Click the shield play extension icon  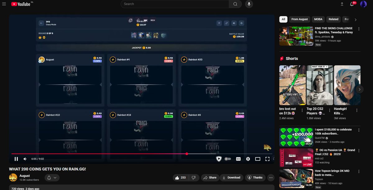point(219,159)
